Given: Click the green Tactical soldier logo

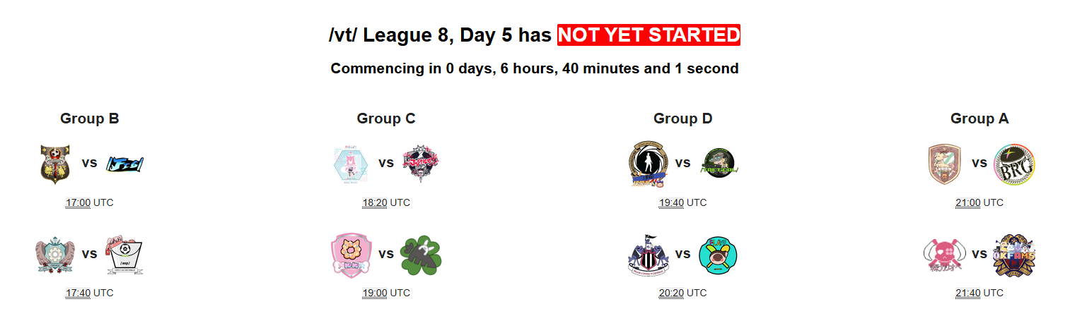Looking at the screenshot, I should 718,164.
